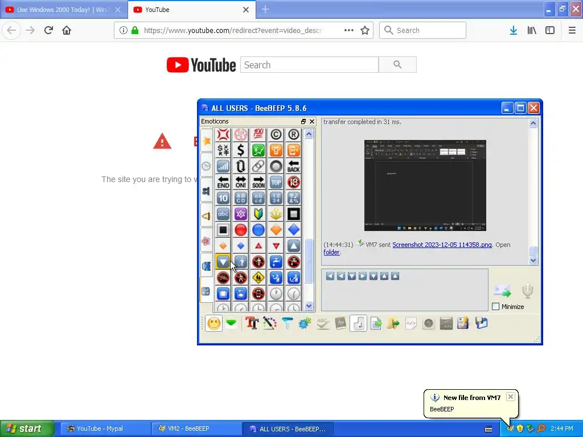Insert the BACK arrow emoticon
The image size is (583, 437).
293,166
